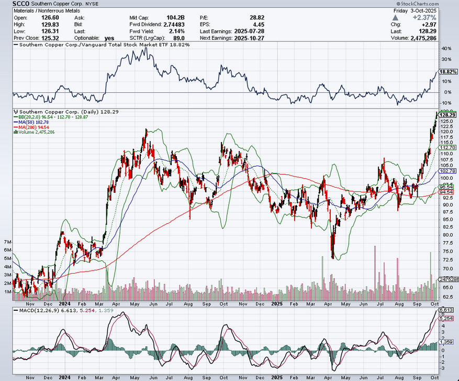Click the Prev Close value 125.32
The height and width of the screenshot is (381, 459).
[x=50, y=38]
